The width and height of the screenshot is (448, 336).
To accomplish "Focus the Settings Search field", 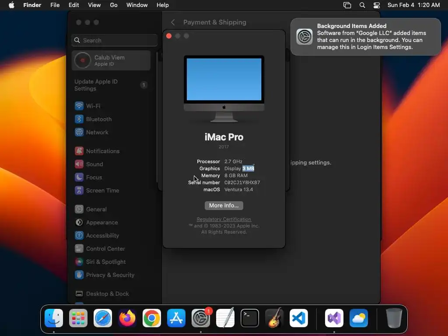I will pyautogui.click(x=114, y=40).
